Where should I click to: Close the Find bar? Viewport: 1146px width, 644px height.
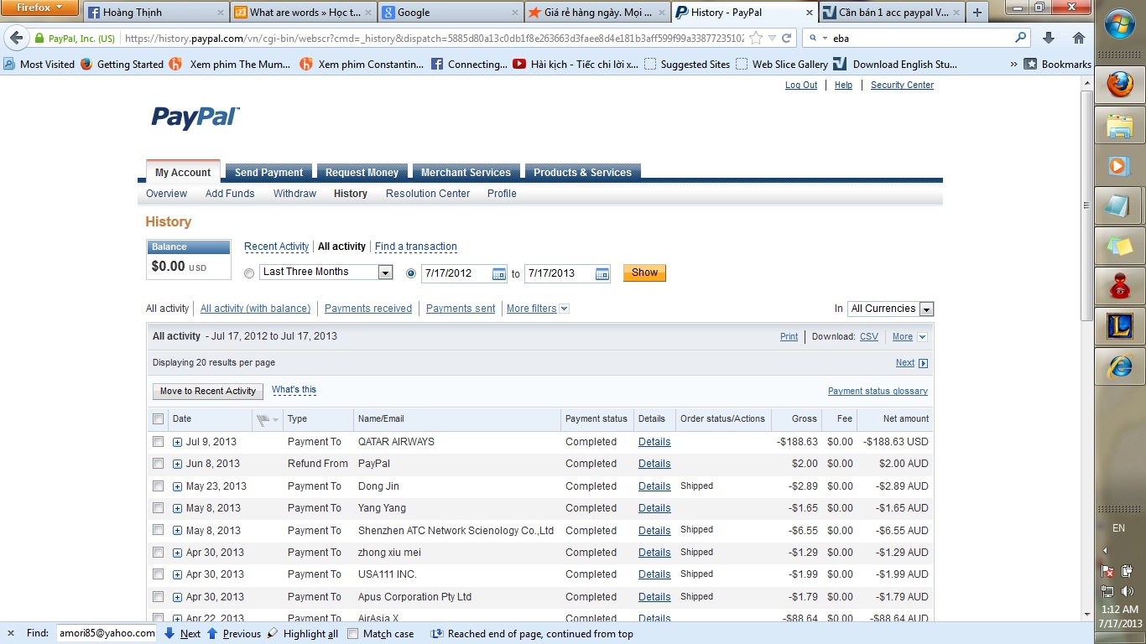[x=11, y=634]
